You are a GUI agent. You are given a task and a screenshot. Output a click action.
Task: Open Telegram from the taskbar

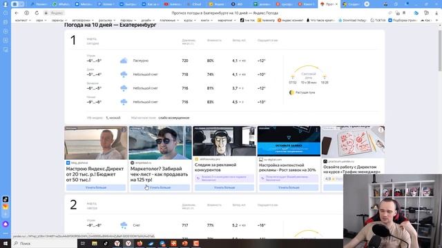(x=162, y=243)
